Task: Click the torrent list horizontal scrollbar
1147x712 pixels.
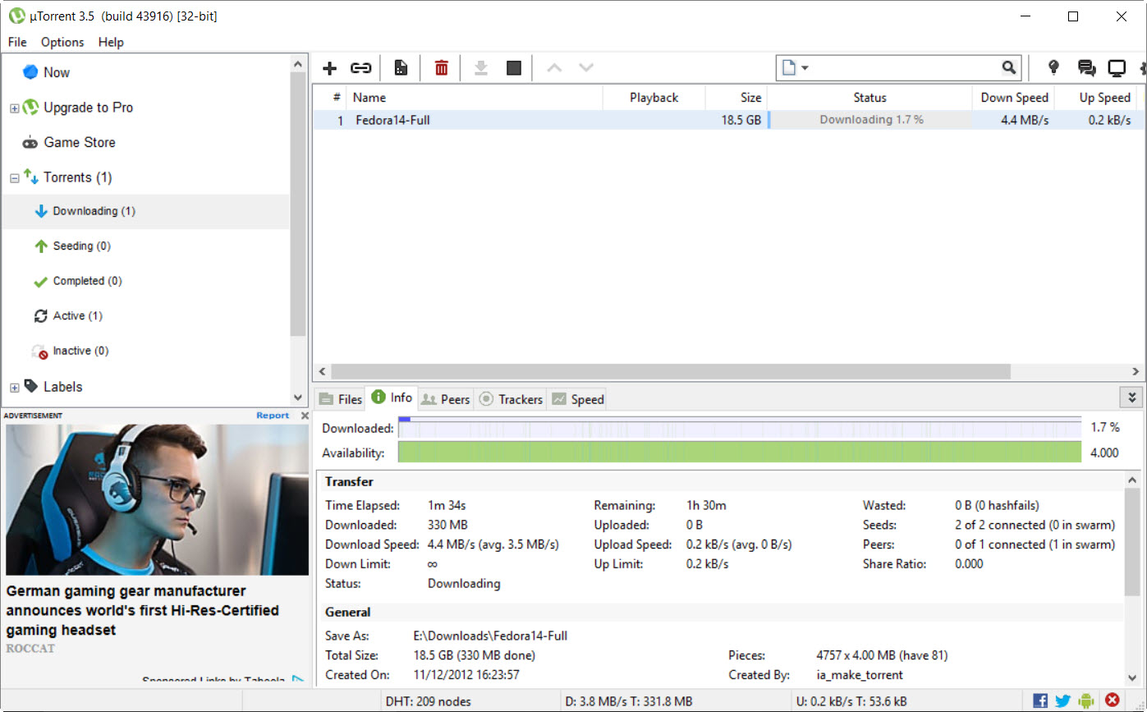Action: click(x=671, y=372)
